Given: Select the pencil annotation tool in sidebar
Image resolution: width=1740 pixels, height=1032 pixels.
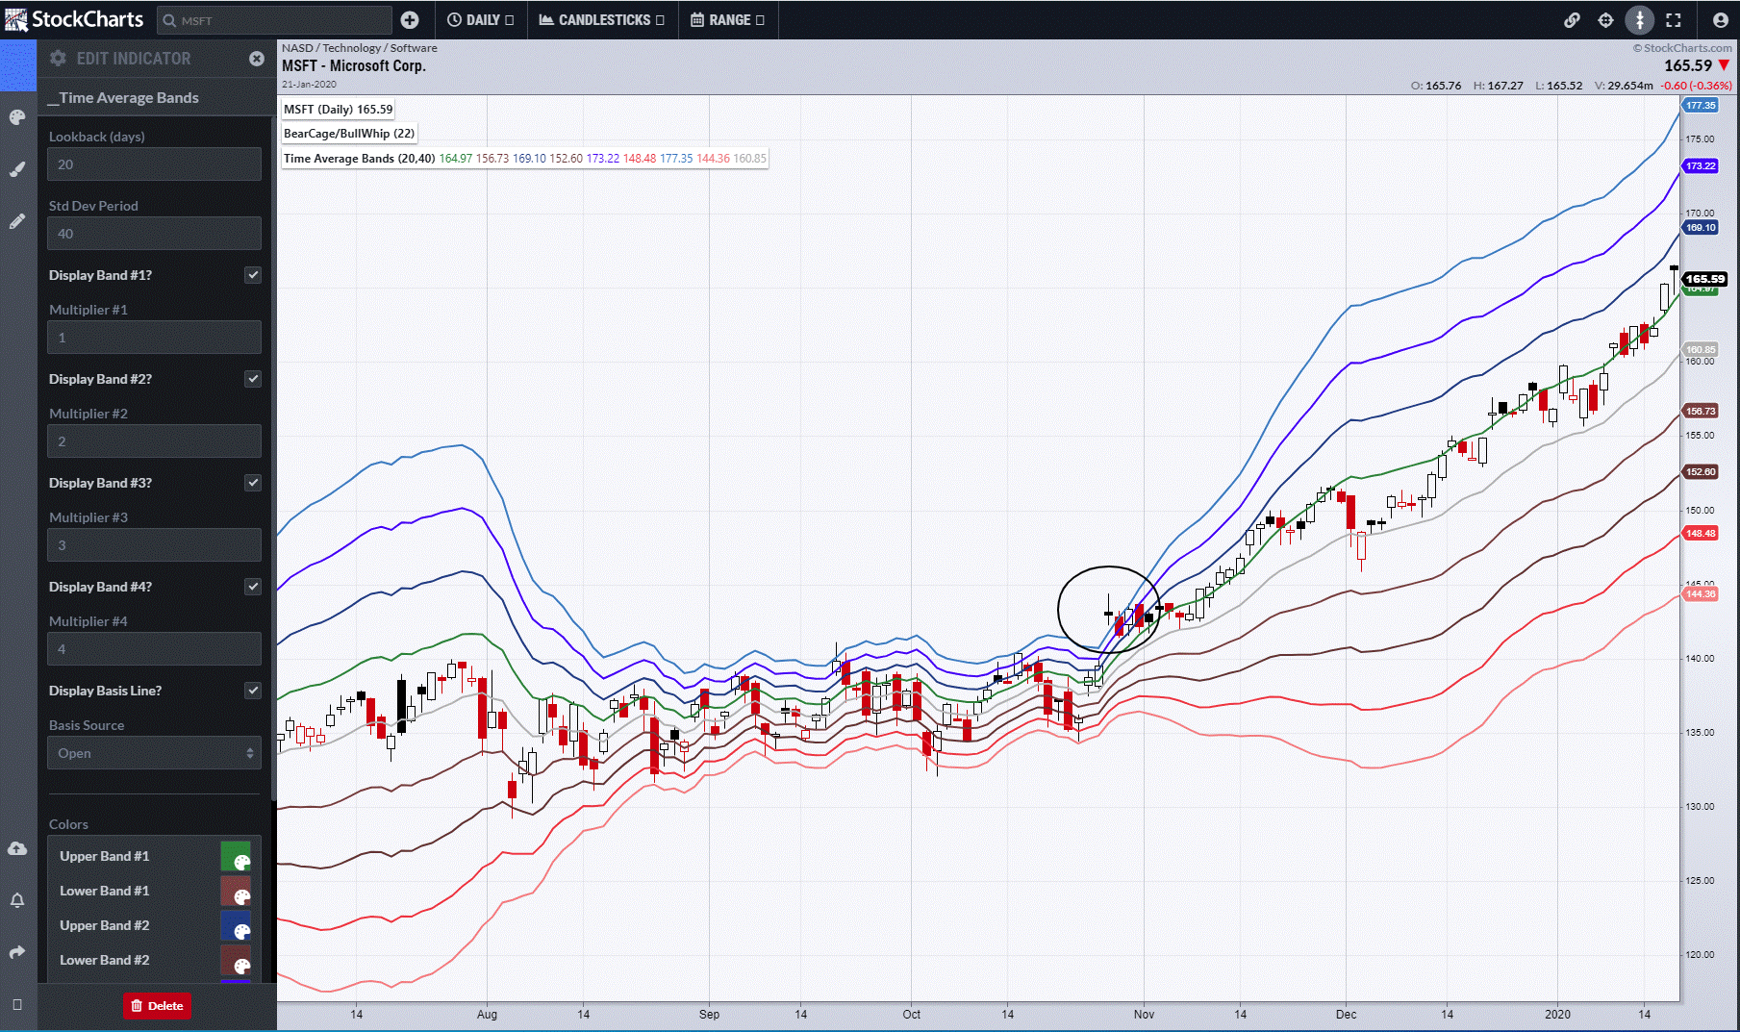Looking at the screenshot, I should click(x=17, y=222).
